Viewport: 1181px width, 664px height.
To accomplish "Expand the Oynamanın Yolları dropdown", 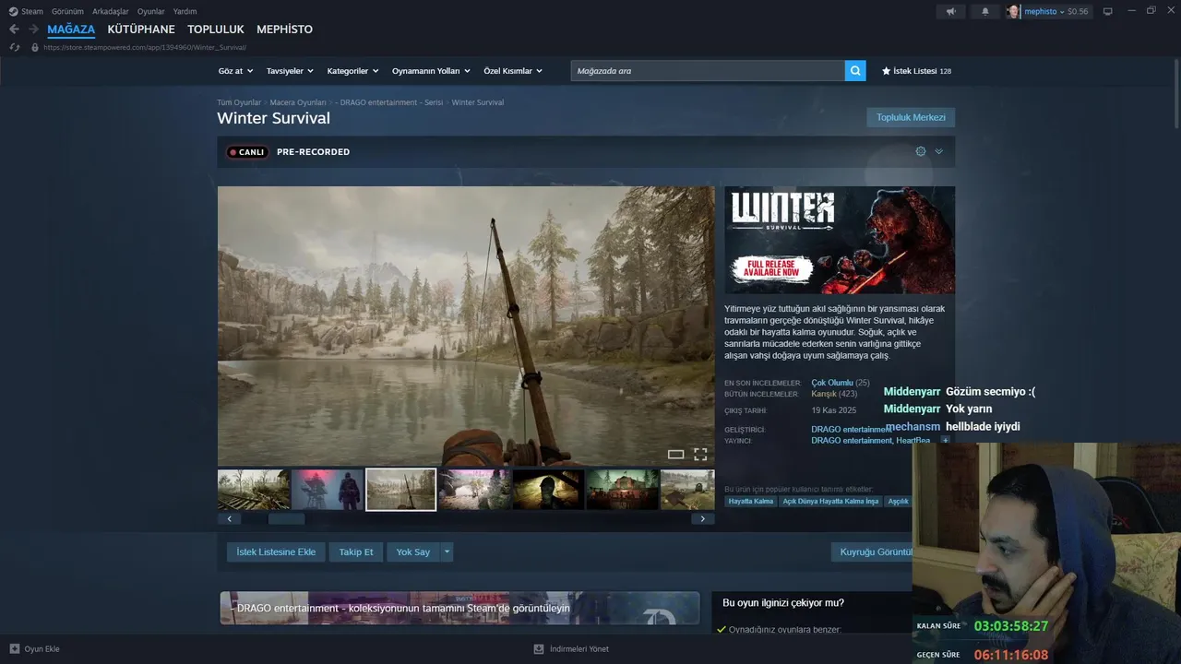I will click(431, 71).
